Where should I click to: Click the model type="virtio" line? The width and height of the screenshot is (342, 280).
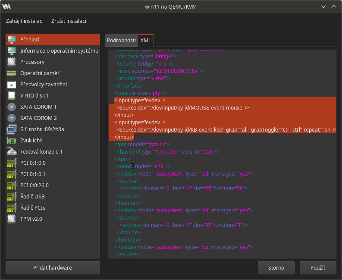(144, 79)
